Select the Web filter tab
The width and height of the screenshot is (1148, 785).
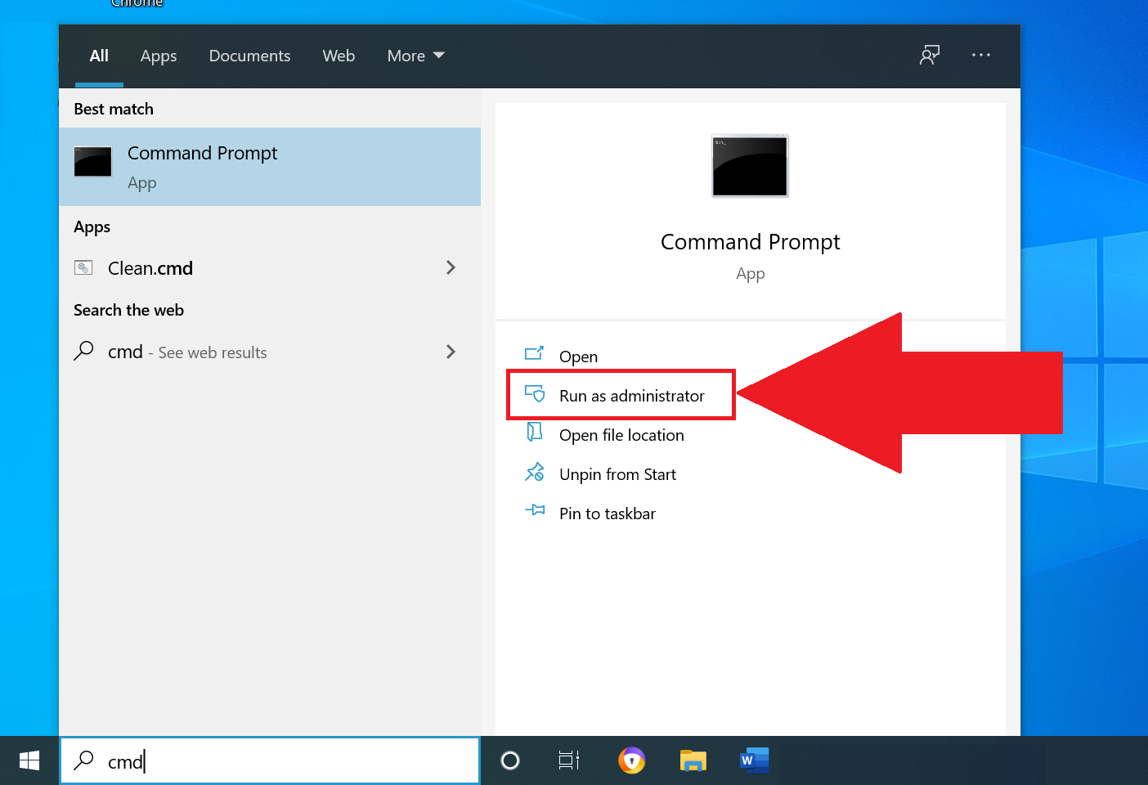click(339, 56)
